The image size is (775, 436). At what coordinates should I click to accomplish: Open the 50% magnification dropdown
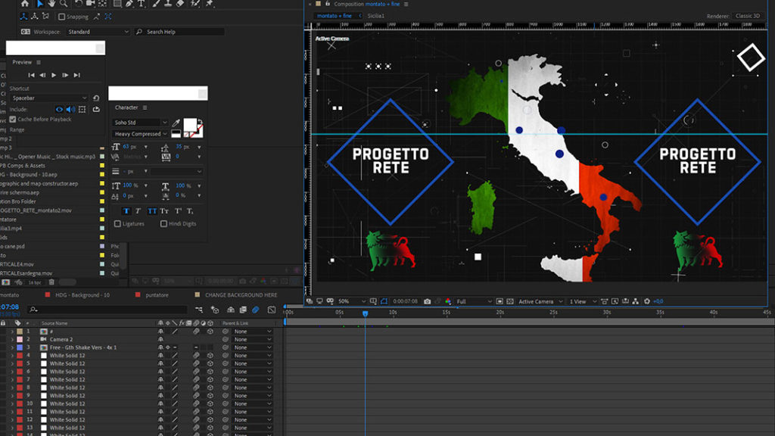tap(352, 301)
